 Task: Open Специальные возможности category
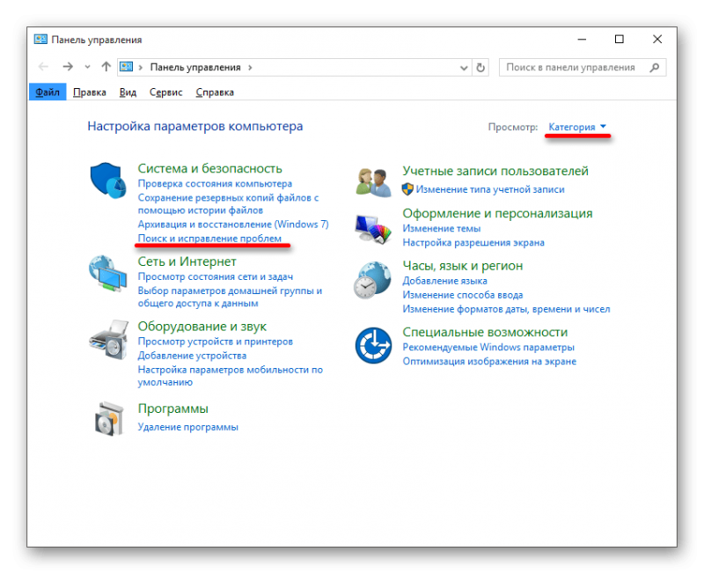pyautogui.click(x=485, y=332)
